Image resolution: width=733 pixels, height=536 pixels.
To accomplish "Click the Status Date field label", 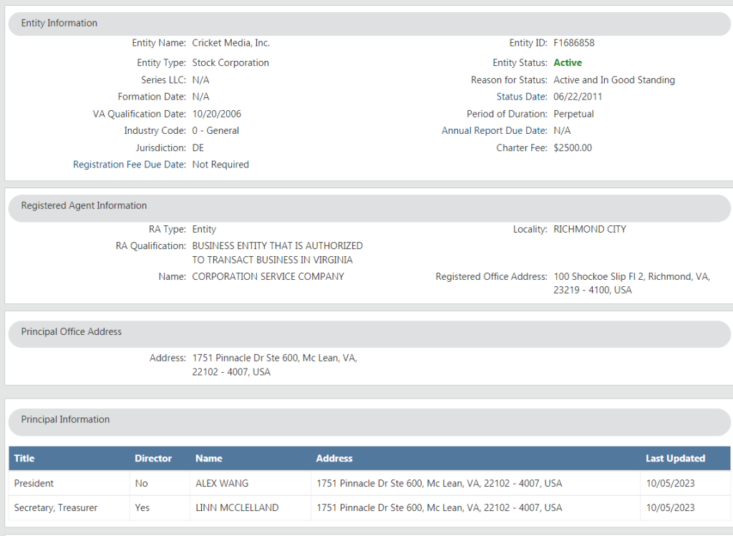I will pyautogui.click(x=521, y=96).
